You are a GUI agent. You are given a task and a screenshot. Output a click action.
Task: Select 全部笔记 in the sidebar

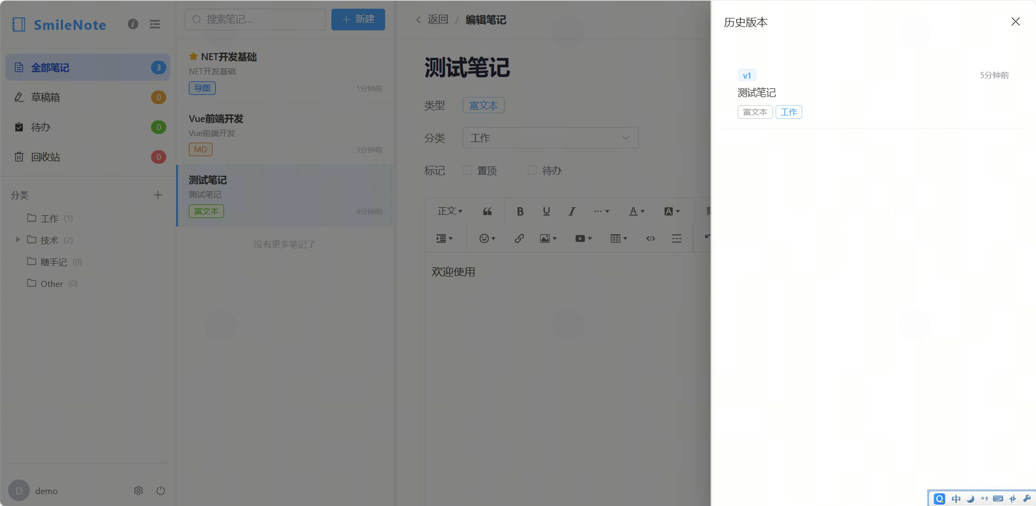click(88, 67)
